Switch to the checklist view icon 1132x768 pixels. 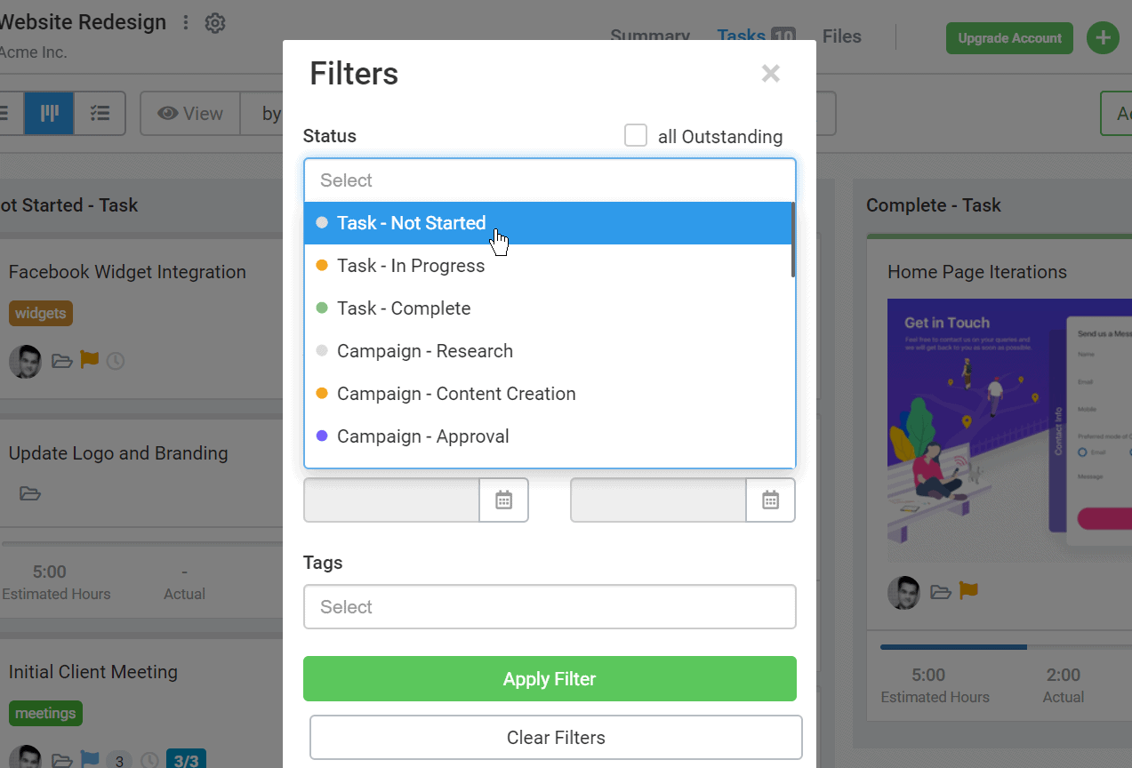(x=100, y=113)
